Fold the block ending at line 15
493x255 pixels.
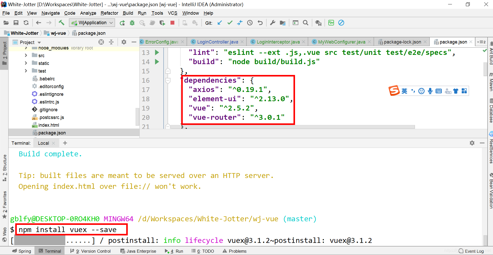pyautogui.click(x=168, y=71)
